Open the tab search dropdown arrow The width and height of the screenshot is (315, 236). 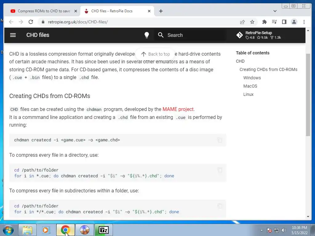[275, 11]
